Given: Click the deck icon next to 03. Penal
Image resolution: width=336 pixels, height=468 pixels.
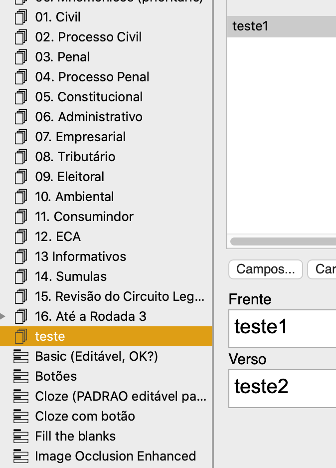Looking at the screenshot, I should [20, 57].
